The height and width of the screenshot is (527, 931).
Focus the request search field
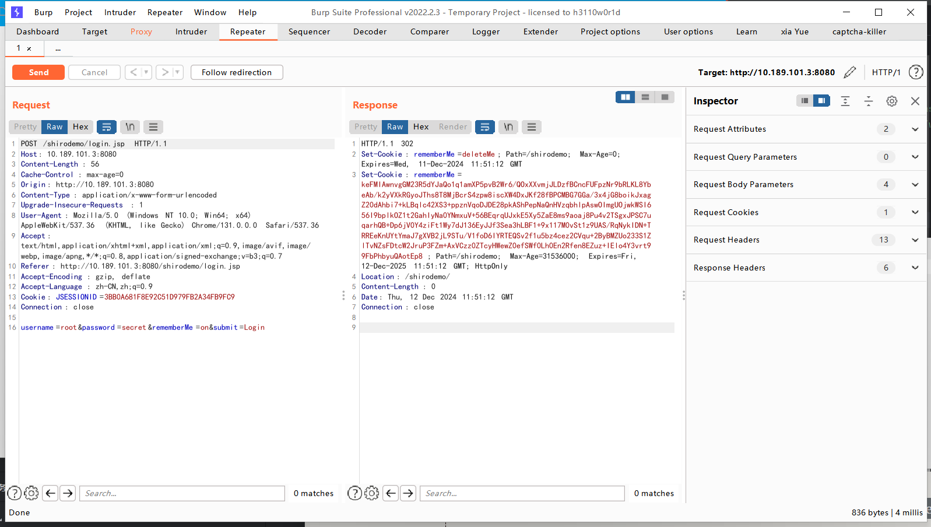tap(182, 493)
